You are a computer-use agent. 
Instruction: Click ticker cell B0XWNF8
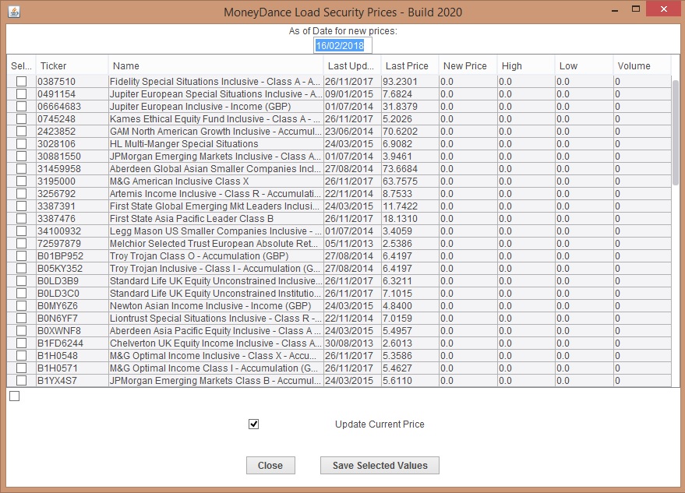tap(72, 331)
